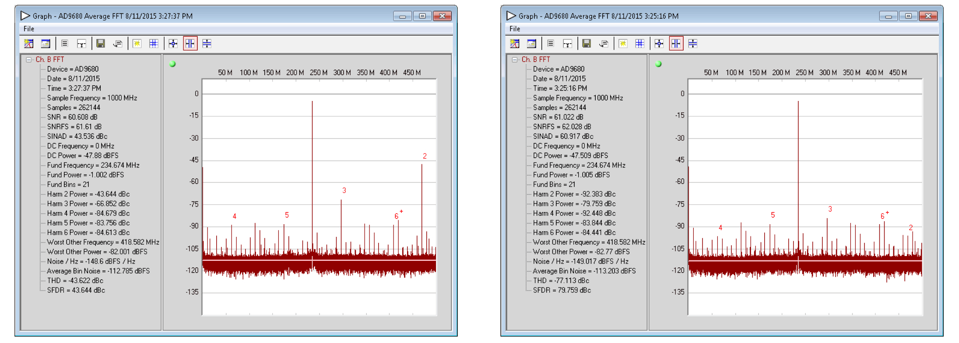Click green status indicator in 3:27:37 PM plot
The image size is (959, 343).
[x=172, y=64]
